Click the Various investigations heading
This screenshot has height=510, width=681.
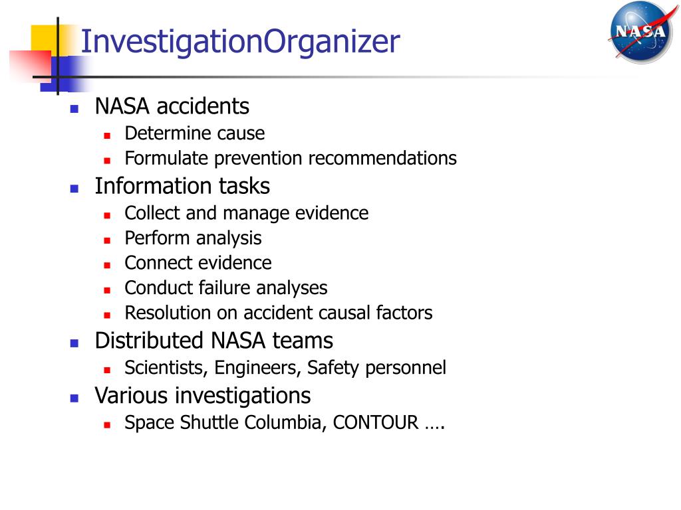(203, 396)
